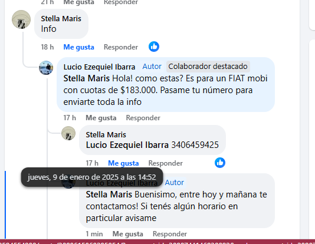Click the like reaction icon on Stella's Info comment
The width and height of the screenshot is (315, 244).
(154, 47)
